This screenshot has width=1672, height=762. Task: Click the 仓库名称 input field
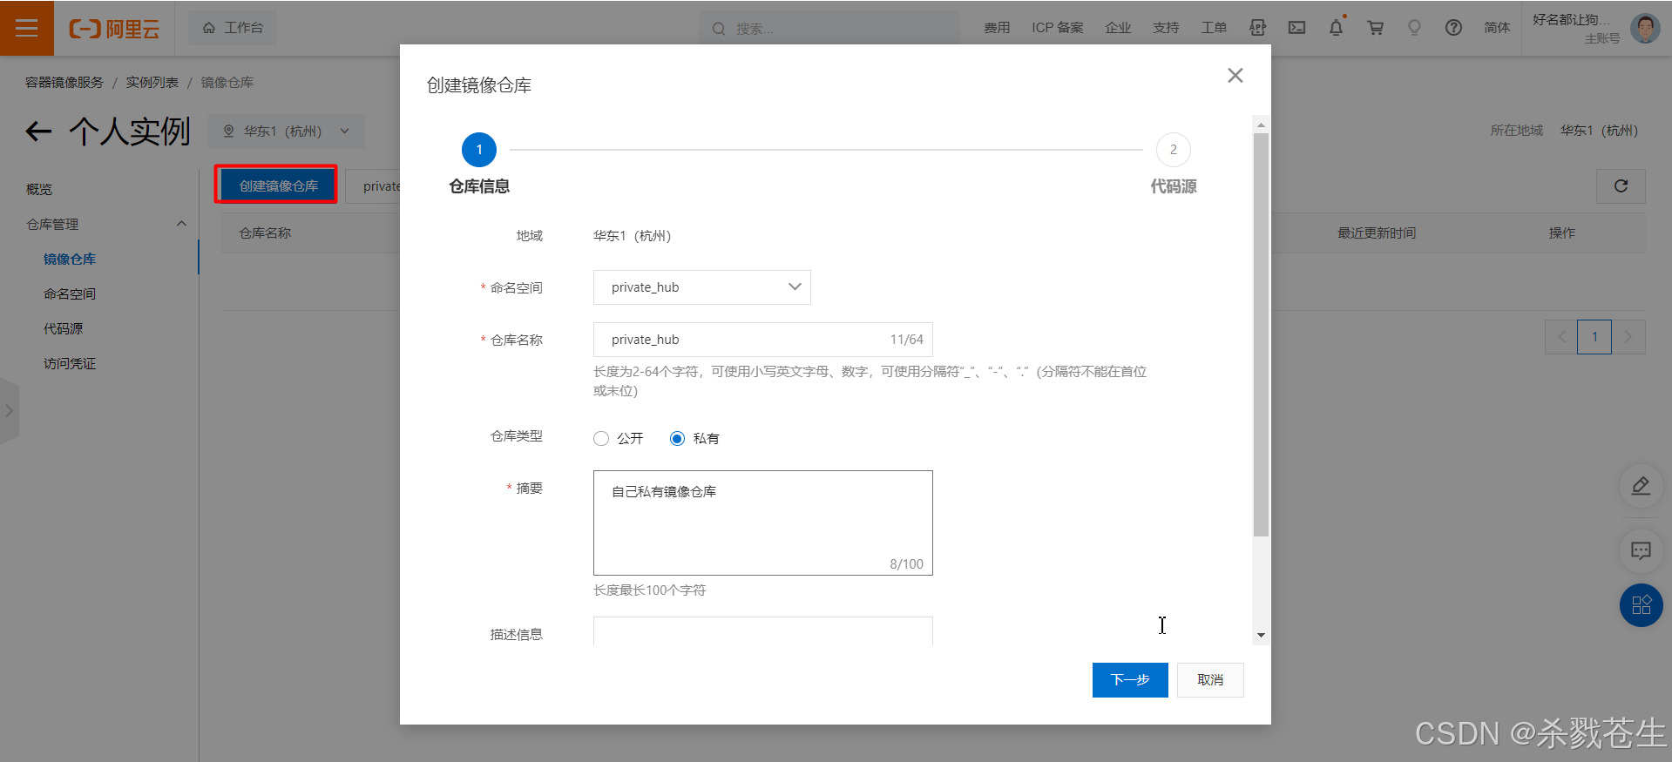pyautogui.click(x=762, y=340)
